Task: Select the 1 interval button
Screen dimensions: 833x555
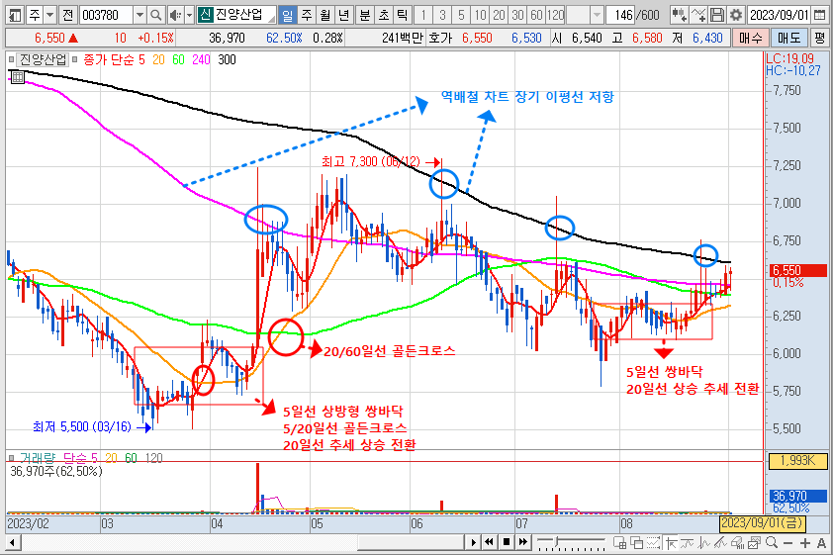Action: 423,15
